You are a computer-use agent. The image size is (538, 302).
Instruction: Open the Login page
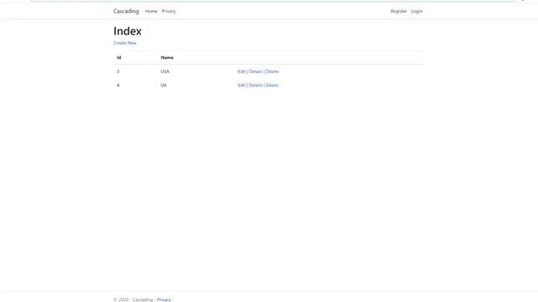point(417,11)
